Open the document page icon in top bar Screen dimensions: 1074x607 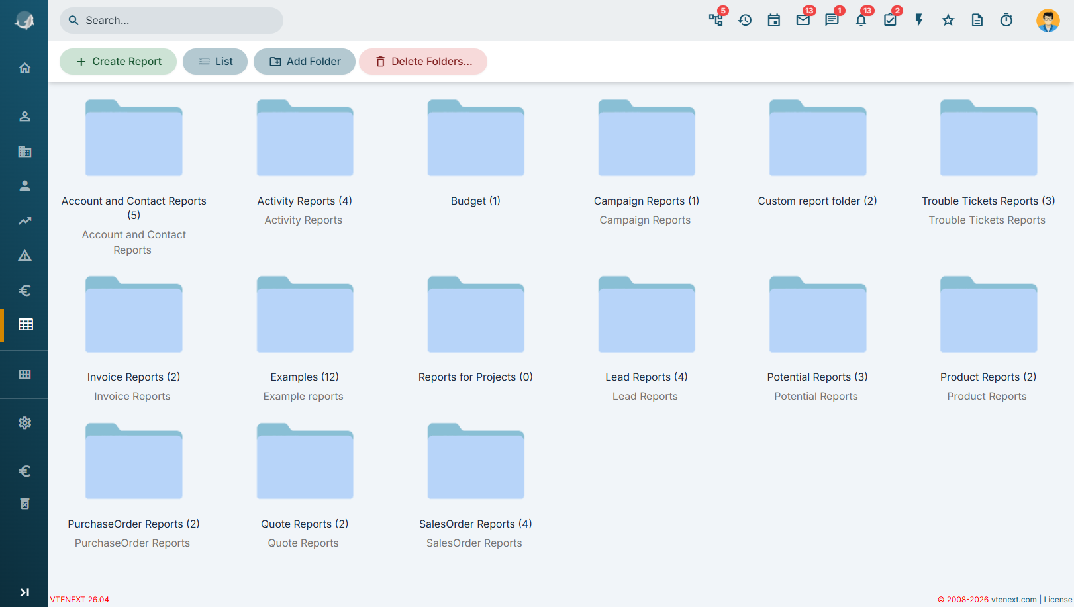pos(977,20)
